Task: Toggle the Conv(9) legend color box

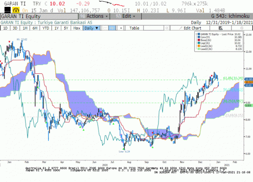Action: [x=199, y=37]
